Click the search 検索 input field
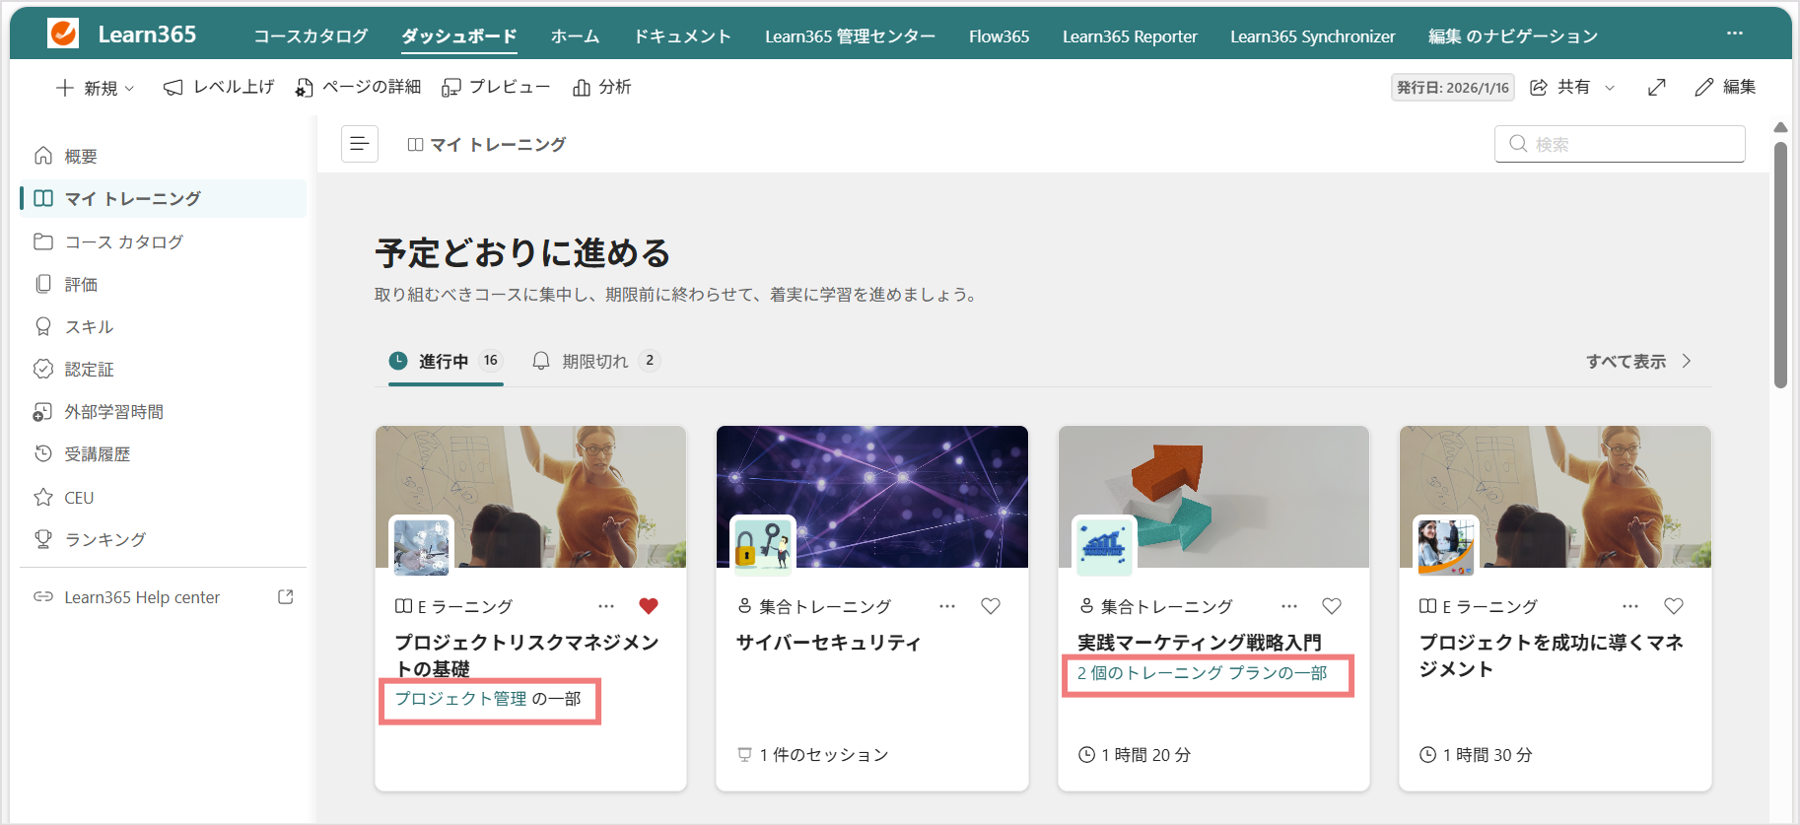 tap(1620, 144)
